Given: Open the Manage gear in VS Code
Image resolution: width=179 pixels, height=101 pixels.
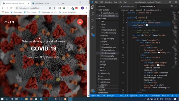Looking at the screenshot, I should coord(93,91).
